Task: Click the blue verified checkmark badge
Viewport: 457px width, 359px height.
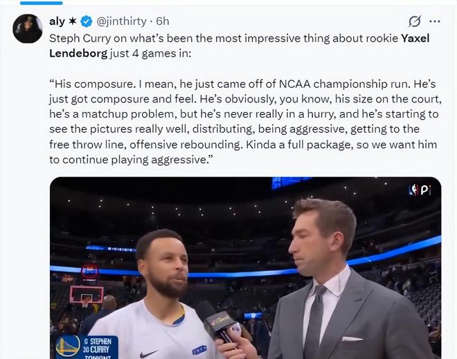Action: point(86,21)
